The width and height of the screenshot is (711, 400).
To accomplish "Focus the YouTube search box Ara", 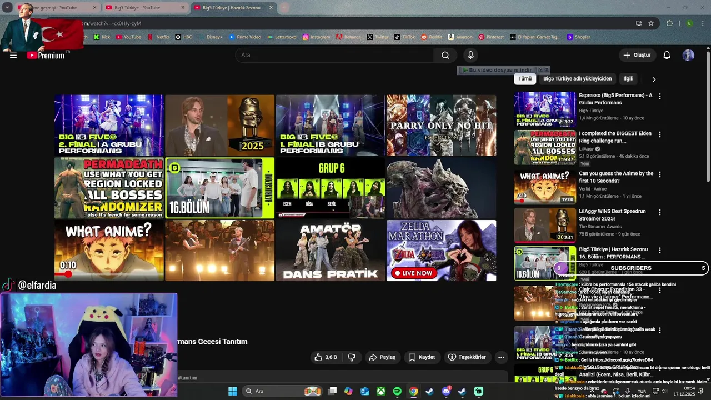I will pyautogui.click(x=334, y=55).
